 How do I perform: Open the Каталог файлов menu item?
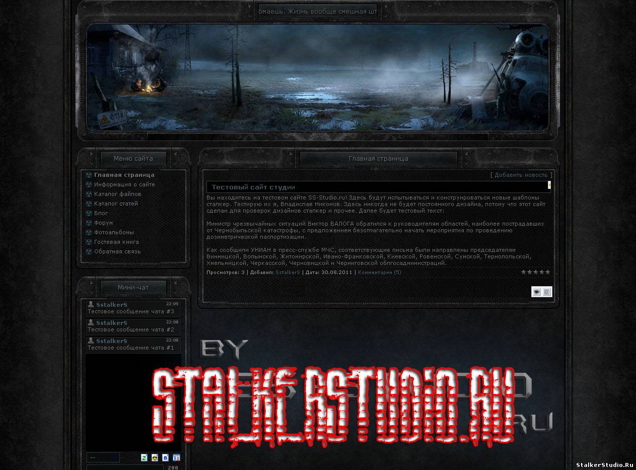coord(117,194)
